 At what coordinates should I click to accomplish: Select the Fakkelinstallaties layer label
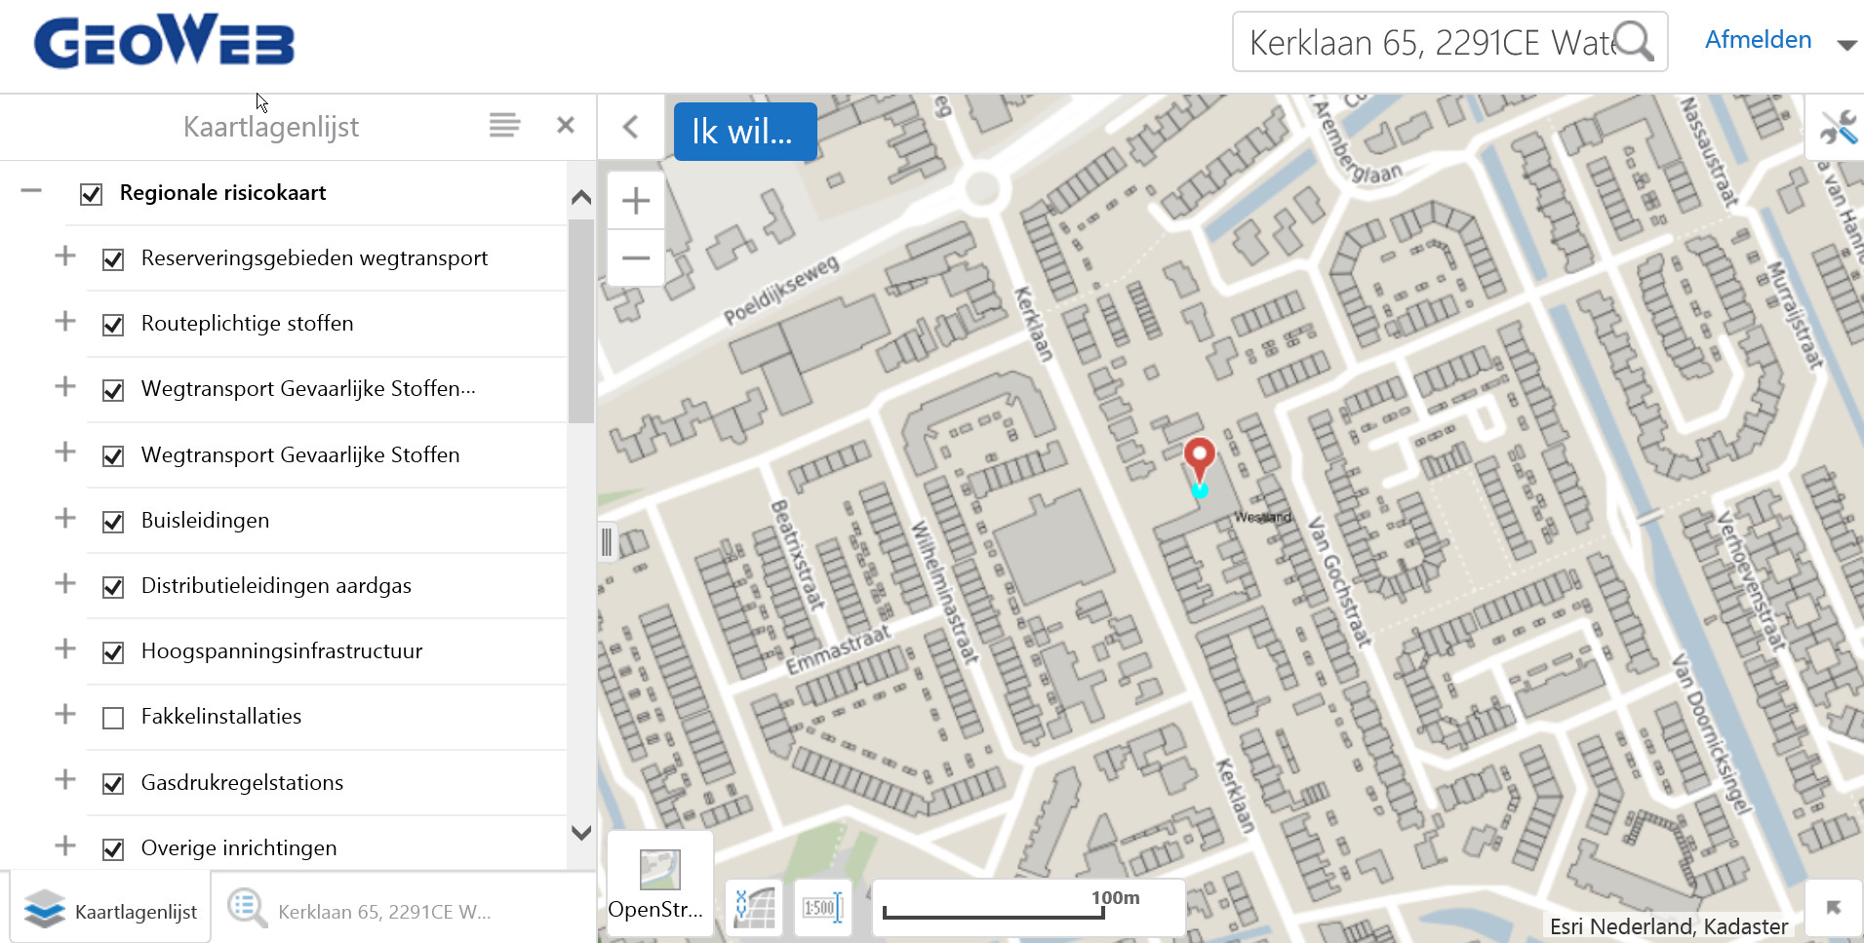(221, 716)
